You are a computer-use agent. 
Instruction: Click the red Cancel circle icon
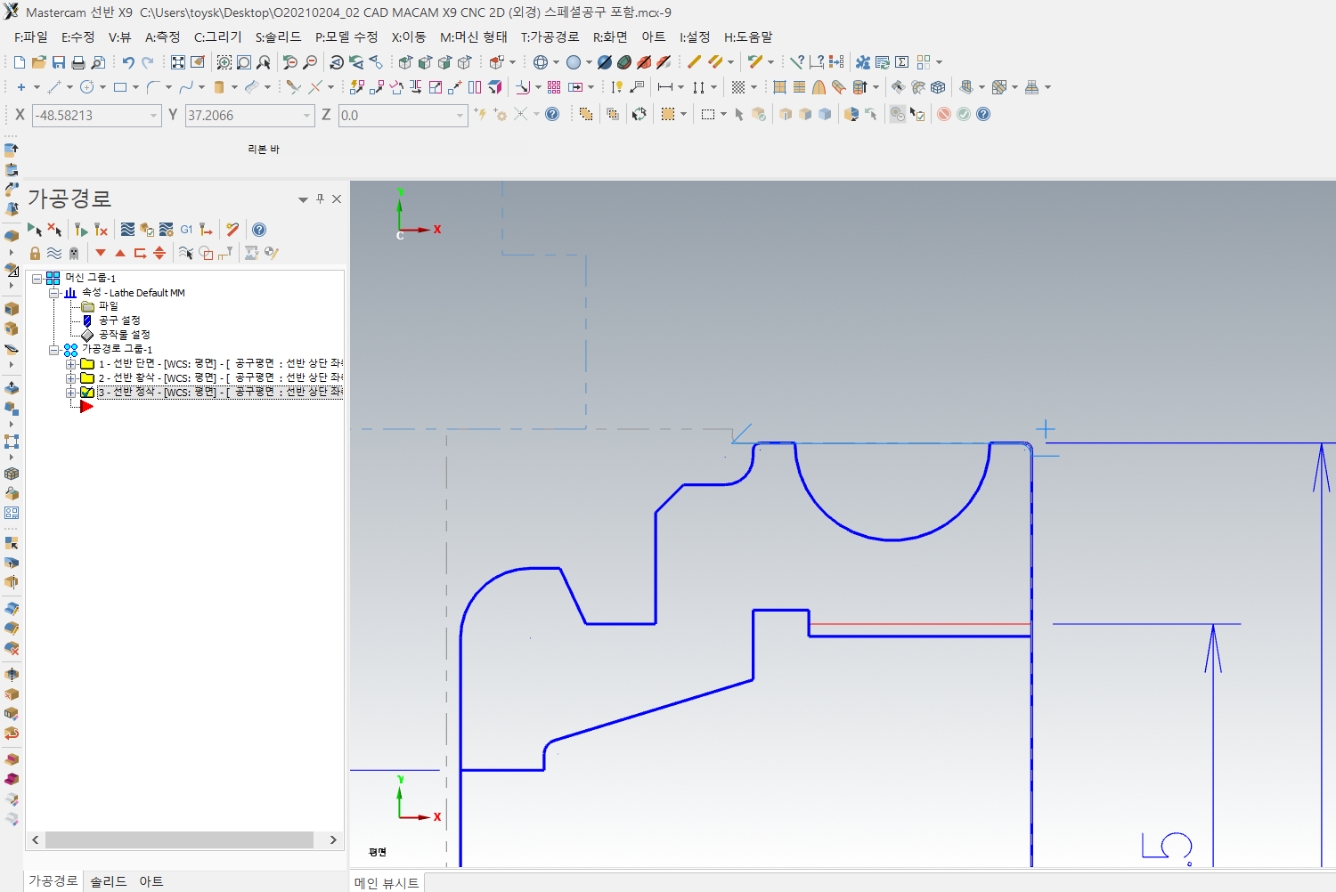coord(944,114)
